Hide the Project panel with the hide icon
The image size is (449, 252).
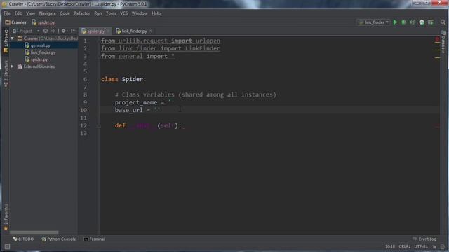tap(73, 31)
